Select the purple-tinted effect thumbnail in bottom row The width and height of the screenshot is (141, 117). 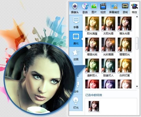108,84
